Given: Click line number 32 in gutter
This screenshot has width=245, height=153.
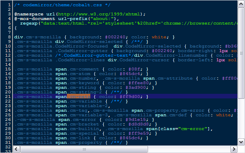Looking at the screenshot, I should (x=8, y=147).
